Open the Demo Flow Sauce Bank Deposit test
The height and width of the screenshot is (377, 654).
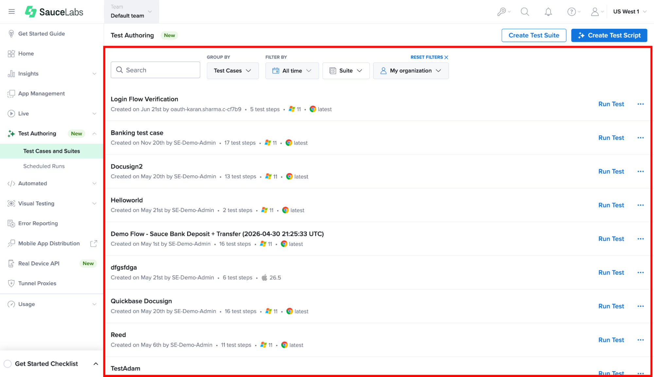coord(217,234)
